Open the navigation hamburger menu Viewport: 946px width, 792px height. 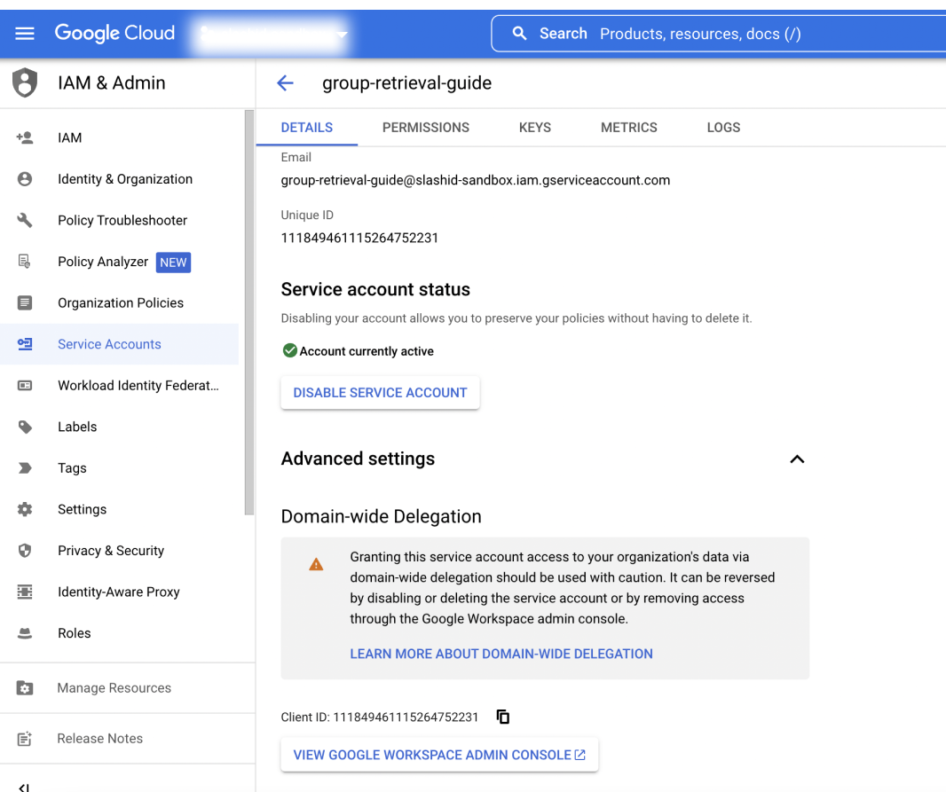[24, 33]
